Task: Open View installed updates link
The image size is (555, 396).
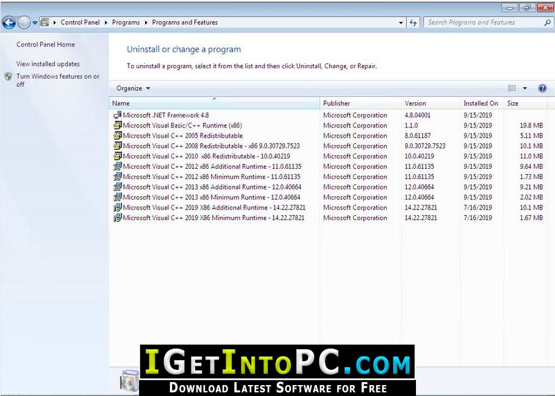Action: [48, 64]
